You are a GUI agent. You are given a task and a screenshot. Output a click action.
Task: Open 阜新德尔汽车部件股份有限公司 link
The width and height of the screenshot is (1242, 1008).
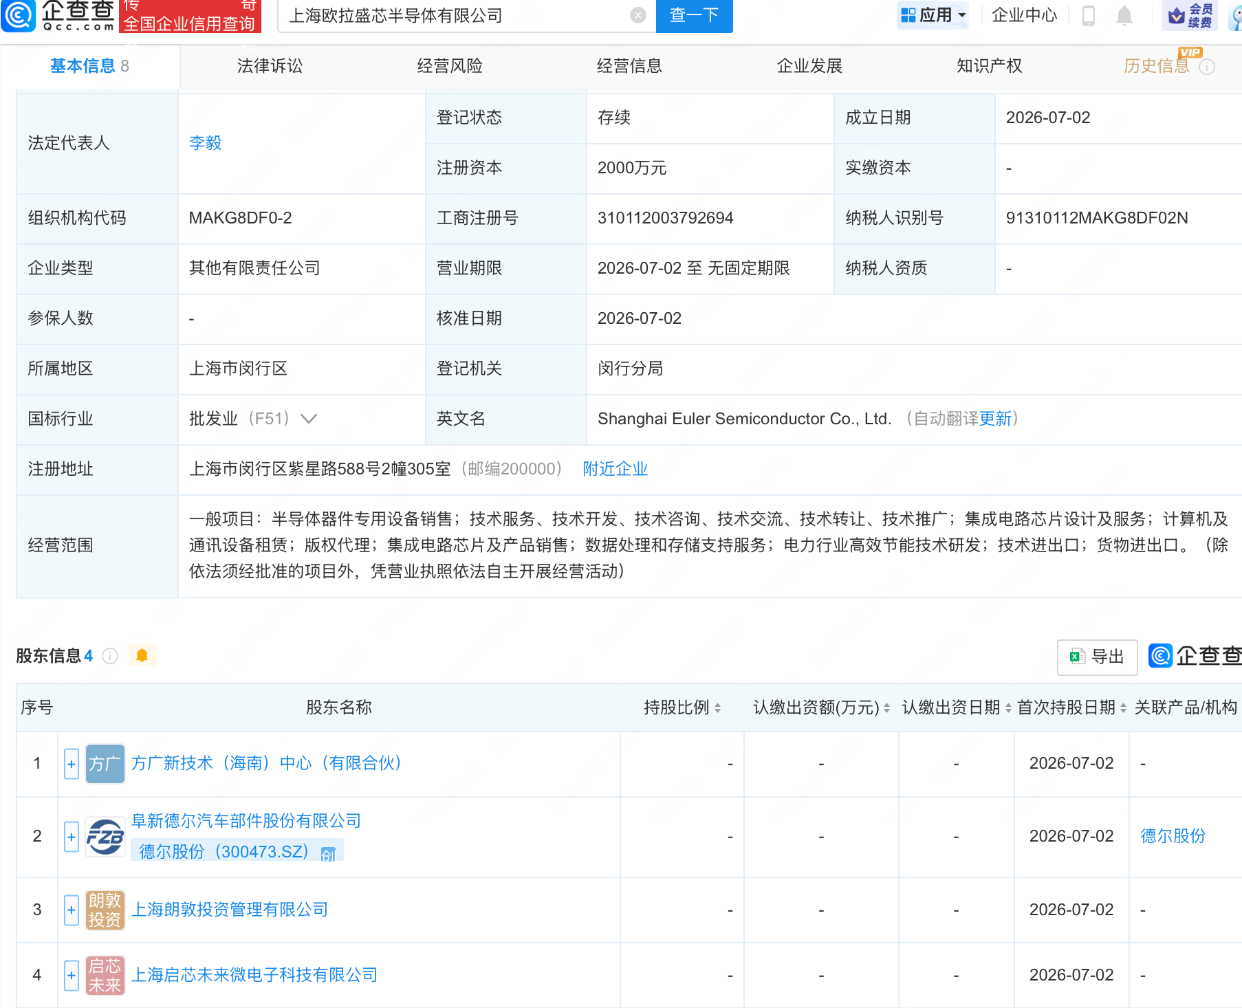pyautogui.click(x=246, y=821)
